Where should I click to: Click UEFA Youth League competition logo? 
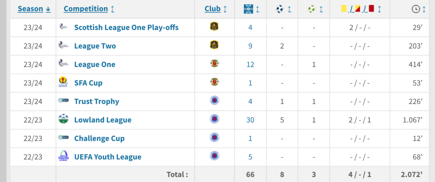[63, 157]
